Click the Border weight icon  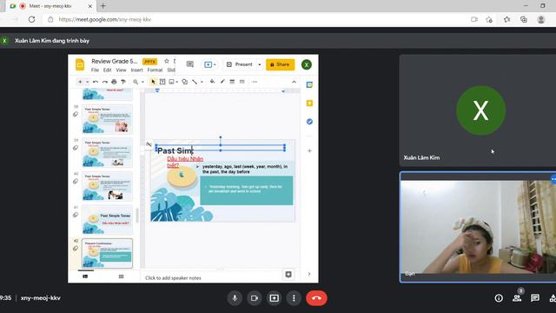[x=232, y=82]
